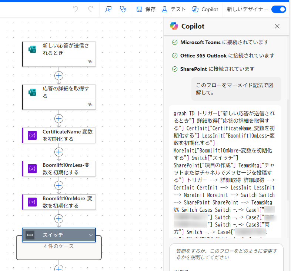Save the flow with 保存
The width and height of the screenshot is (291, 271).
[146, 9]
